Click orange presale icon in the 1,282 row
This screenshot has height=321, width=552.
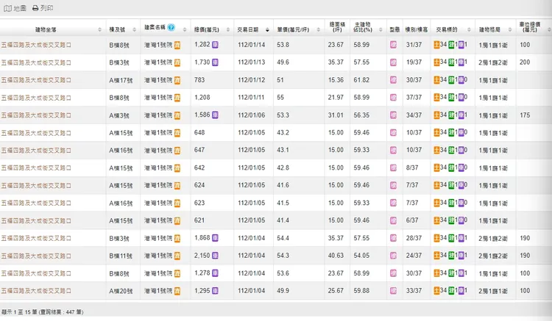coord(177,45)
